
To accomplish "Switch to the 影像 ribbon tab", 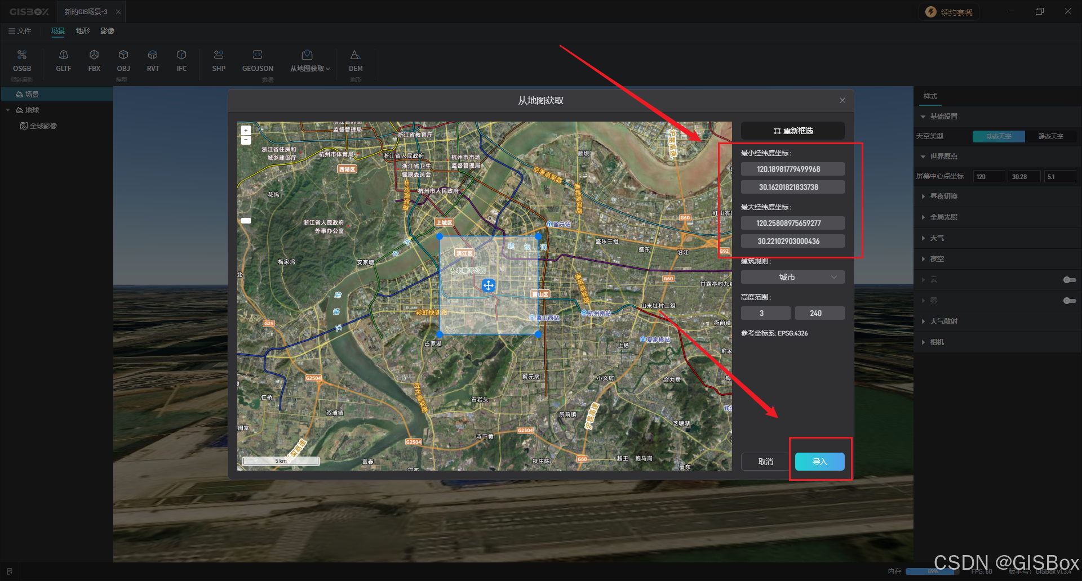I will [108, 31].
